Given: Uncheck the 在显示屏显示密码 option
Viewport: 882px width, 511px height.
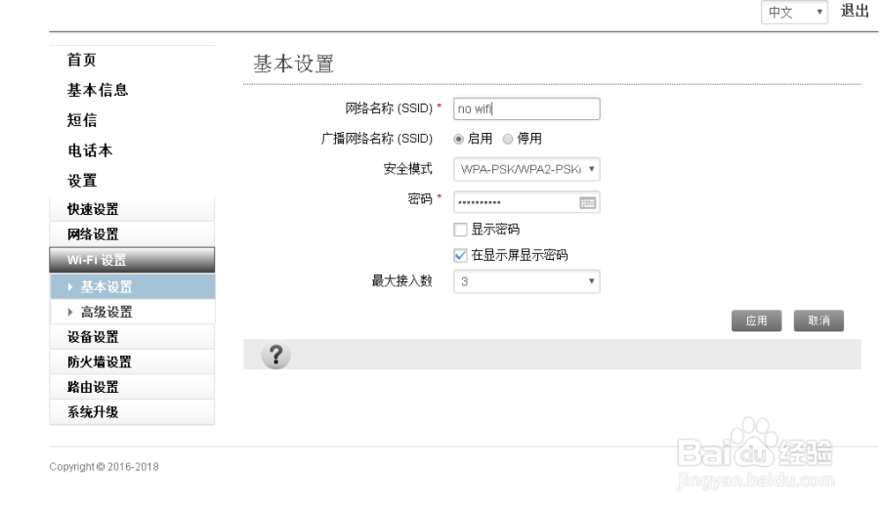Looking at the screenshot, I should pos(460,255).
